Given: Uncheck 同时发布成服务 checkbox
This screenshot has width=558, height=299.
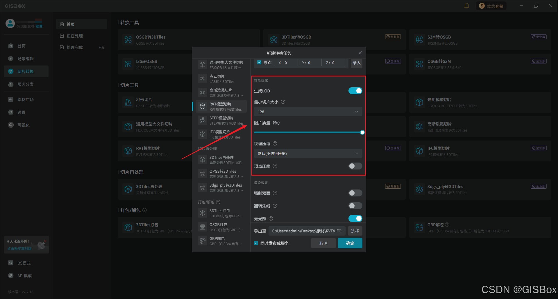Looking at the screenshot, I should coord(256,243).
